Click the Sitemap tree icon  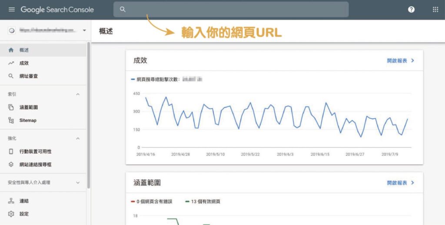(11, 120)
